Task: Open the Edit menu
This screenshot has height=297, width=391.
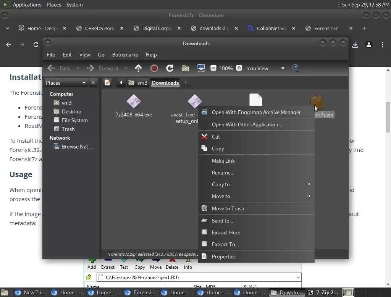Action: (x=67, y=55)
